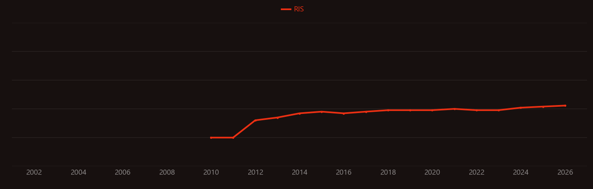Click the 2018 x-axis label

(x=388, y=173)
